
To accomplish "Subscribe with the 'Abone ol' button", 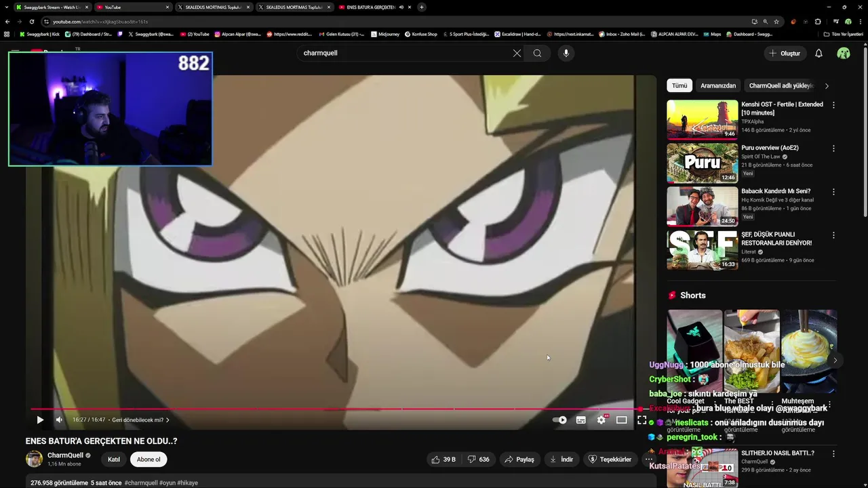I will pyautogui.click(x=149, y=460).
